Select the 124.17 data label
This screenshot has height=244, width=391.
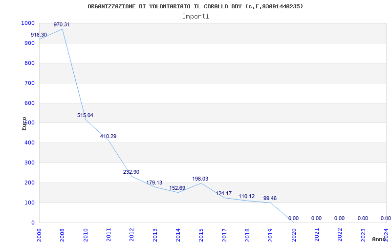coord(224,193)
